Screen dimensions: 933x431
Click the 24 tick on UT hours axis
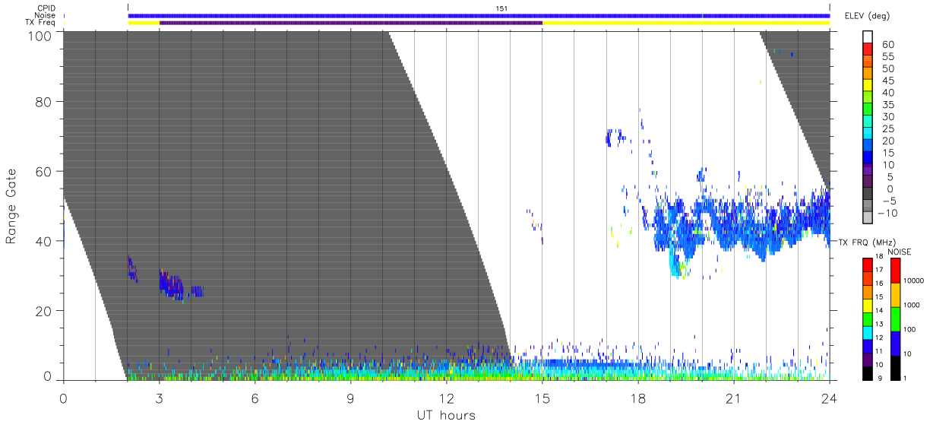tap(830, 398)
